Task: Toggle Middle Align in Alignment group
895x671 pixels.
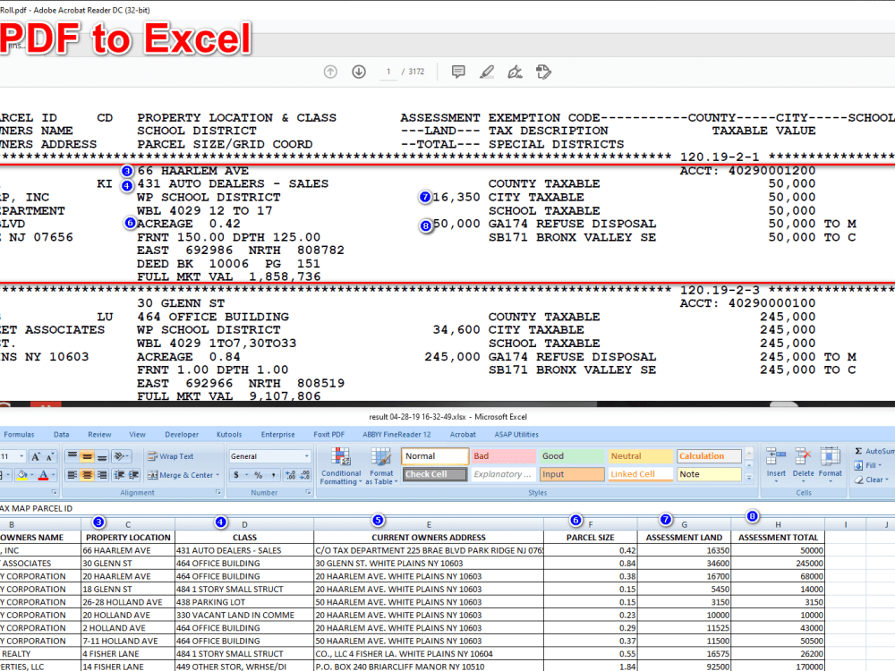Action: pyautogui.click(x=87, y=456)
